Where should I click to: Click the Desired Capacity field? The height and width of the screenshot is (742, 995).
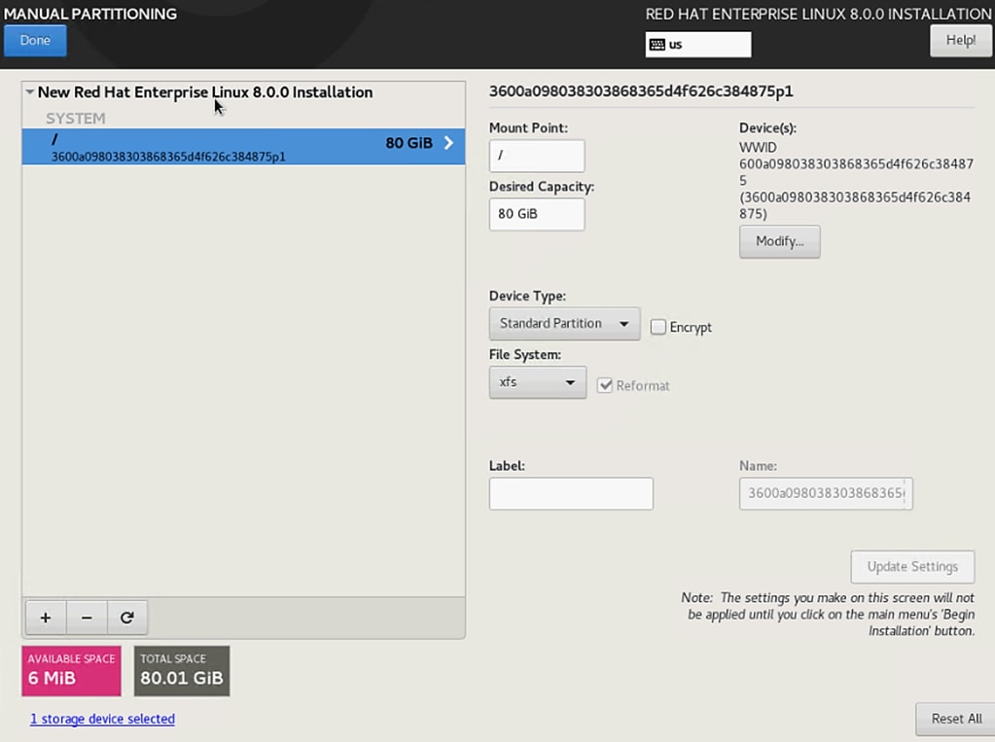pyautogui.click(x=537, y=214)
